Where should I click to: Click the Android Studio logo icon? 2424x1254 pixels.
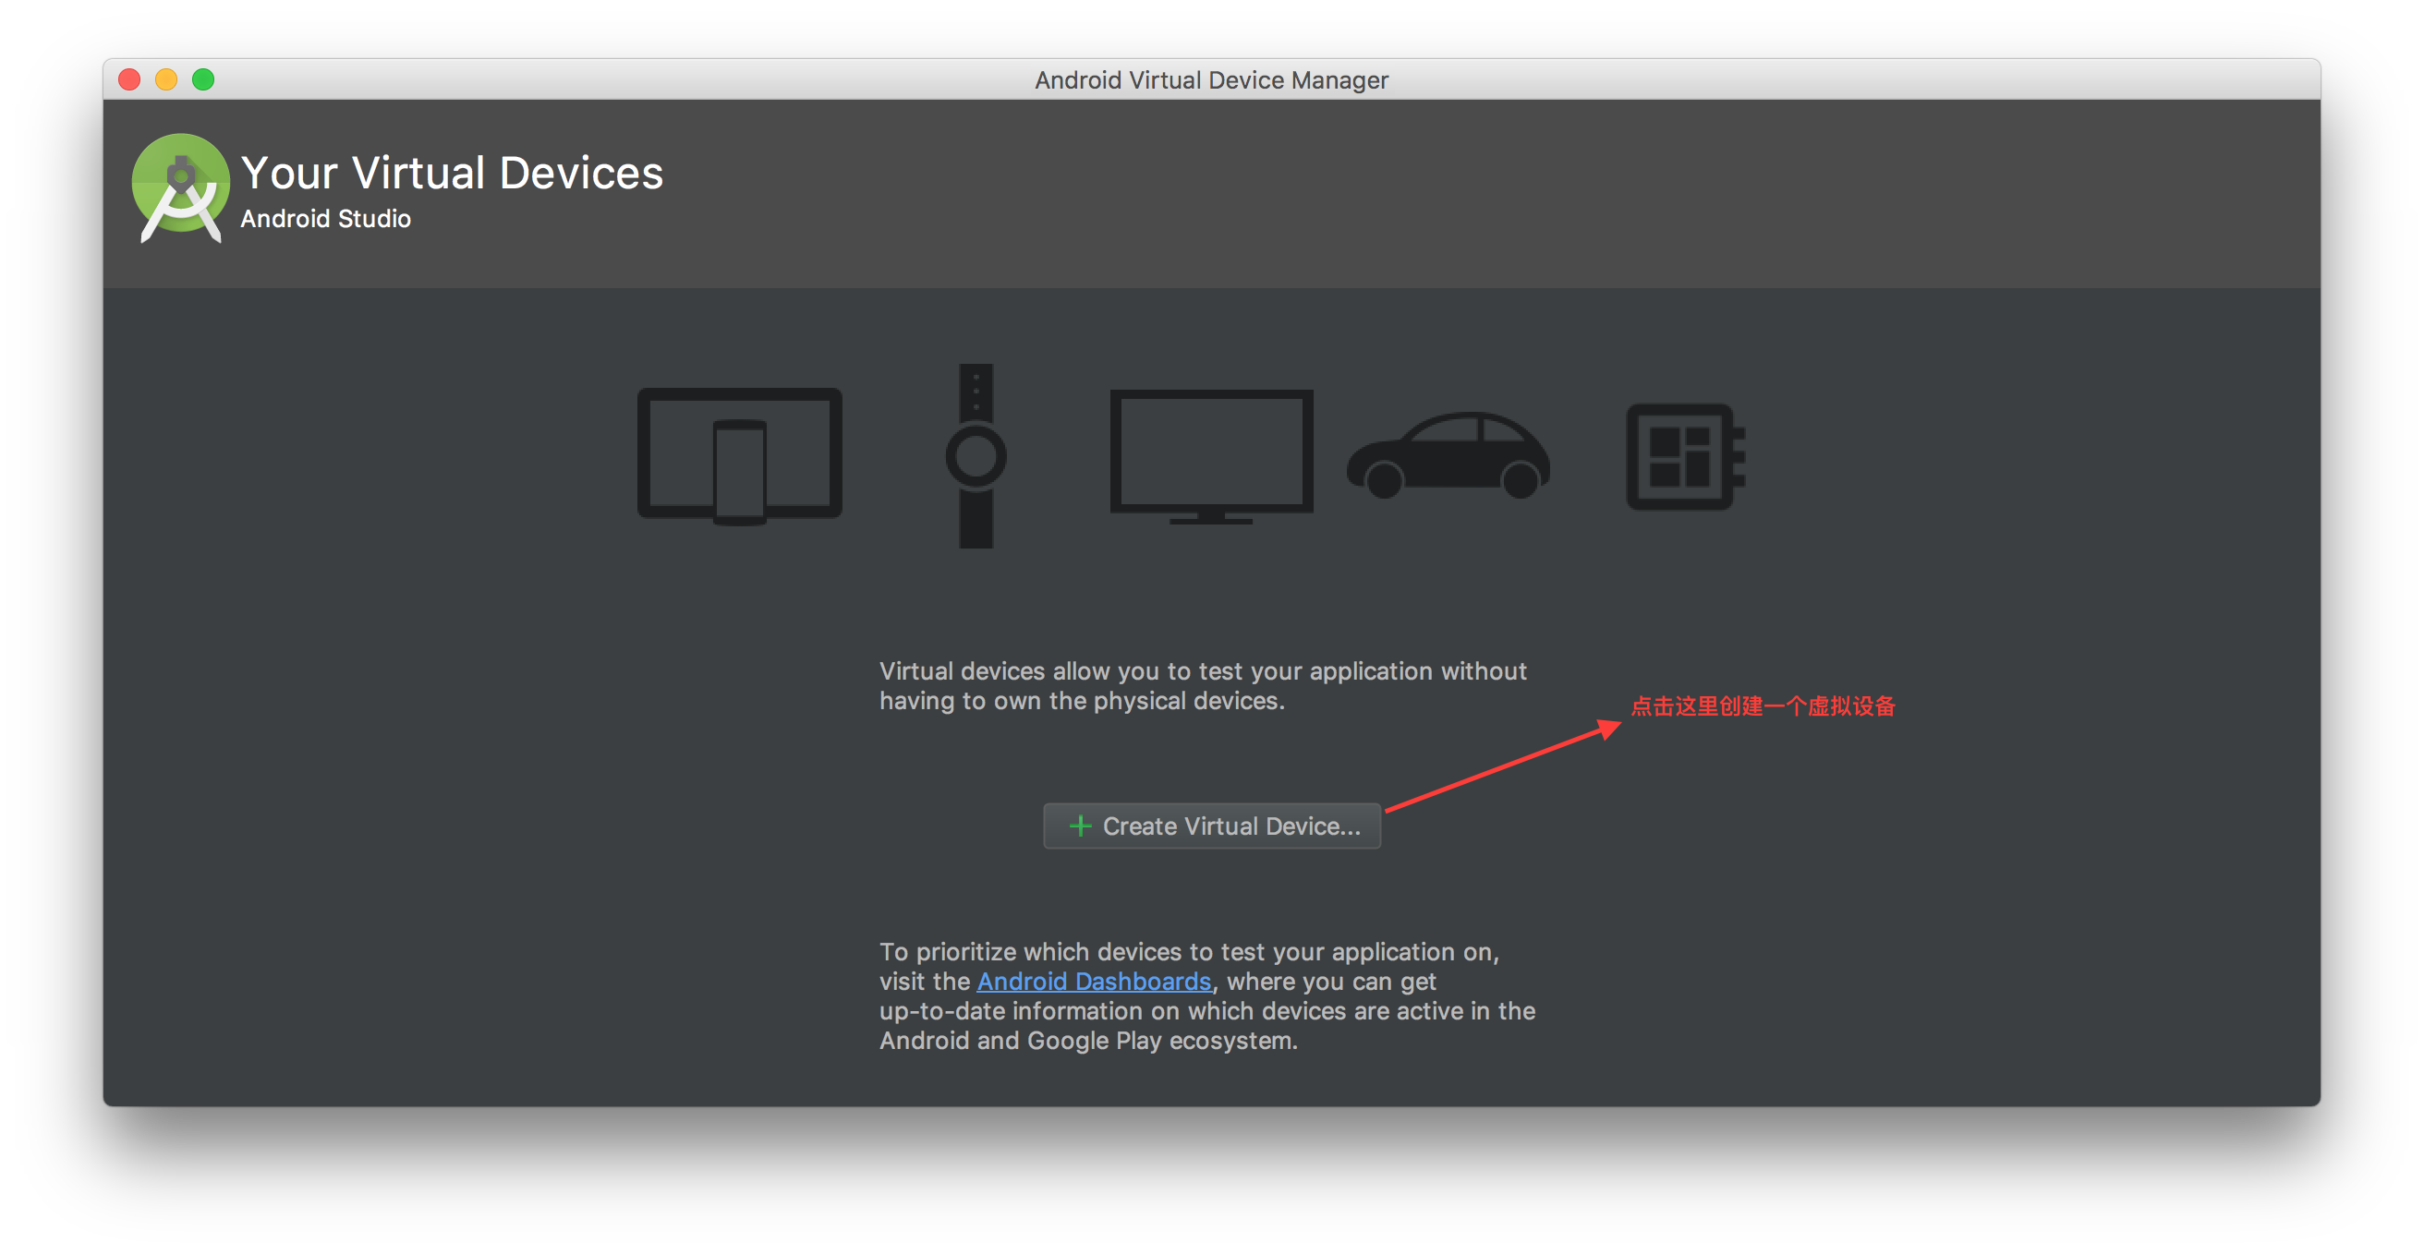pos(180,187)
